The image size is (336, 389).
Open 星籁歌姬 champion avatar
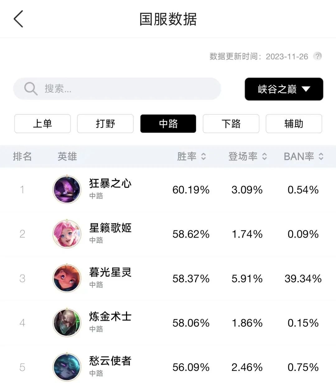coord(67,234)
